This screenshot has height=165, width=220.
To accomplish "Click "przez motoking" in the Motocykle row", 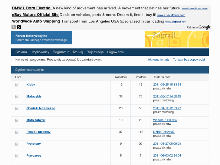I will (x=163, y=100).
